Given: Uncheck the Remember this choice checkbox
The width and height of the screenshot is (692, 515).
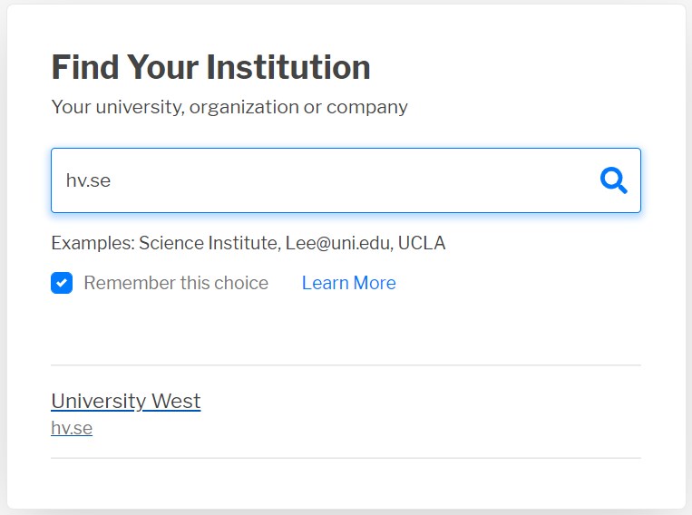Looking at the screenshot, I should pyautogui.click(x=62, y=283).
